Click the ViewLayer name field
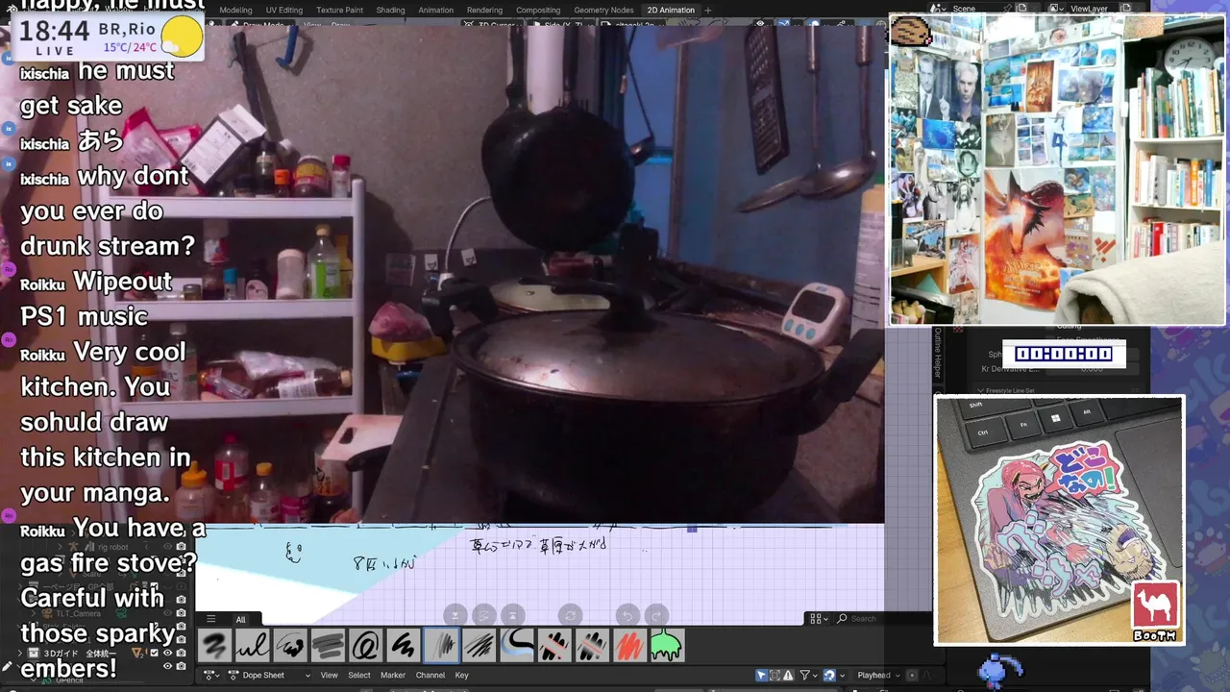 tap(1091, 8)
